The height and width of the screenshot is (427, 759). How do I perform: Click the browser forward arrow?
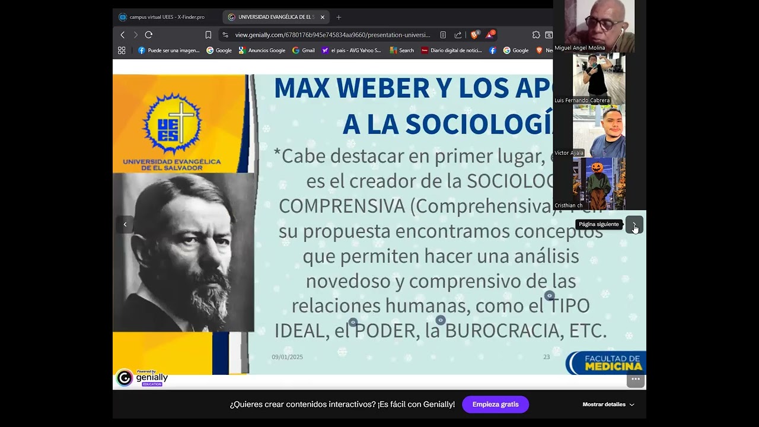[x=135, y=35]
